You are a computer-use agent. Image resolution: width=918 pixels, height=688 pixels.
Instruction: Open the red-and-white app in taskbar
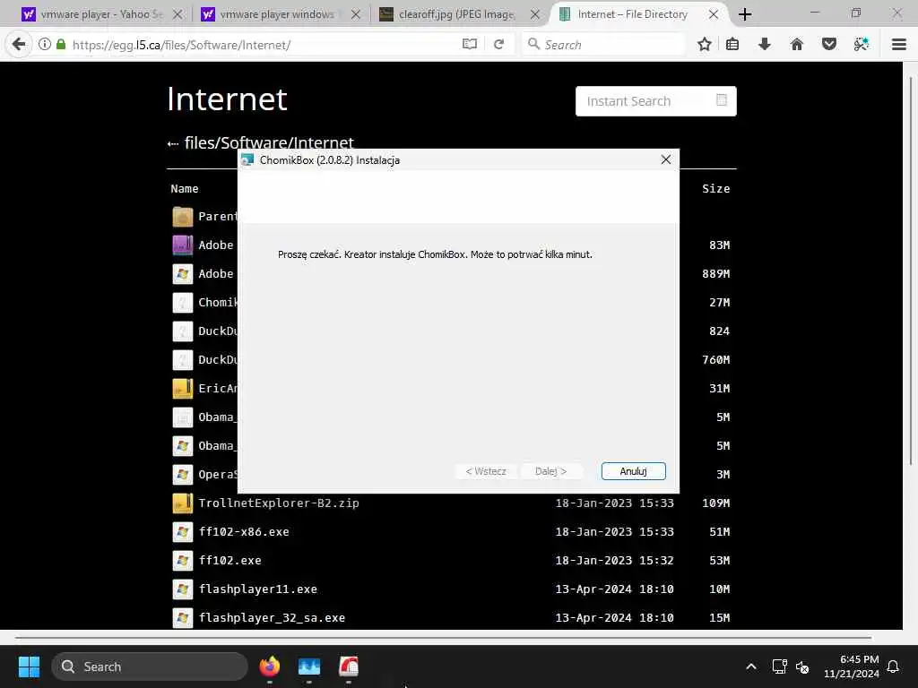[349, 666]
